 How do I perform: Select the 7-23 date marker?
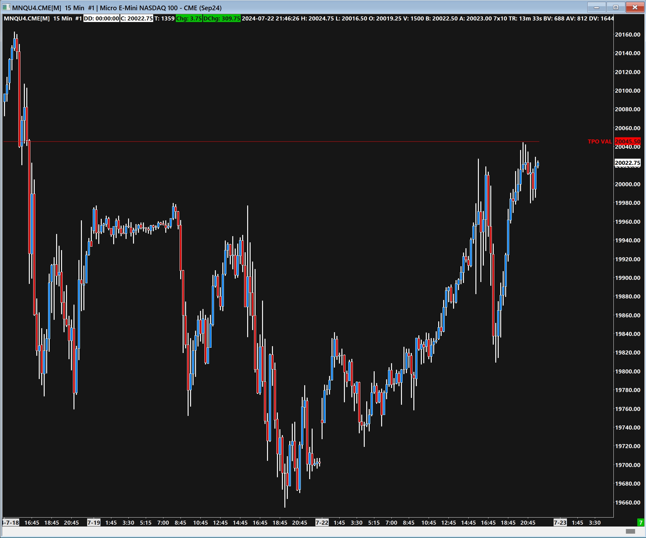pyautogui.click(x=560, y=523)
